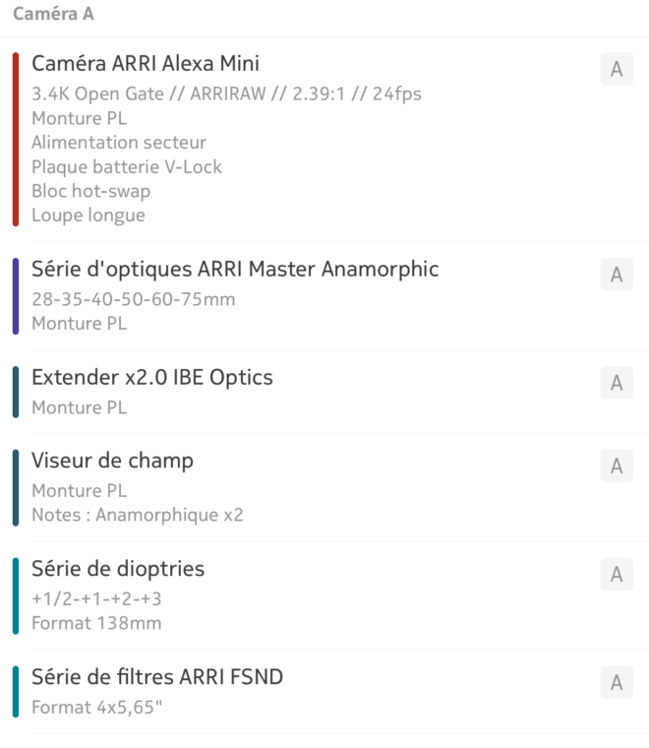Click the Format 4x5,65" filter detail
The width and height of the screenshot is (649, 748).
click(96, 707)
